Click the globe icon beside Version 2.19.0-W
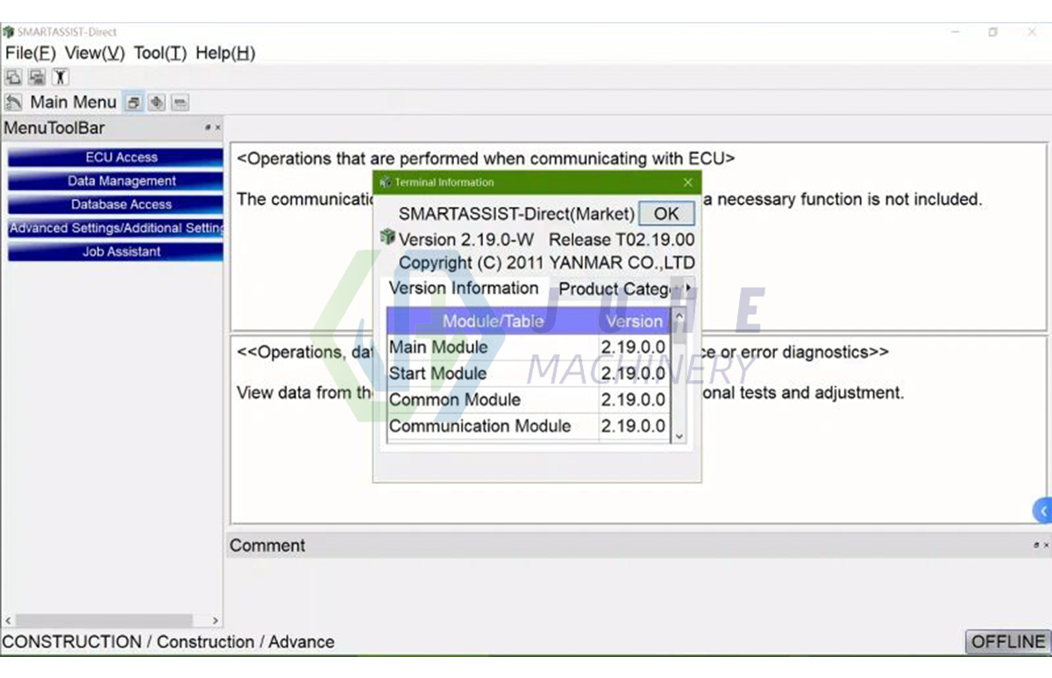Viewport: 1052px width, 678px height. [387, 237]
